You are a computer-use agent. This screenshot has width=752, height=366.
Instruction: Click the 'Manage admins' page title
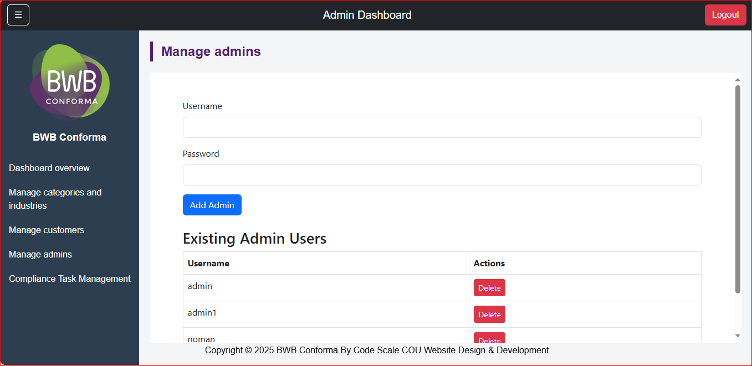pyautogui.click(x=211, y=51)
